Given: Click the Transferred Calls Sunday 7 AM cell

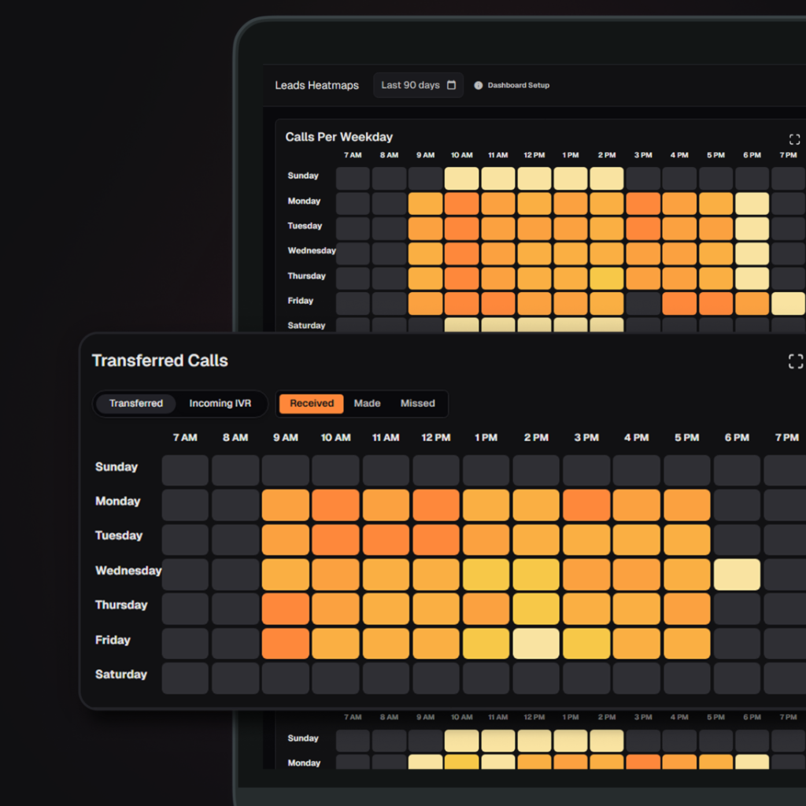Looking at the screenshot, I should tap(185, 470).
